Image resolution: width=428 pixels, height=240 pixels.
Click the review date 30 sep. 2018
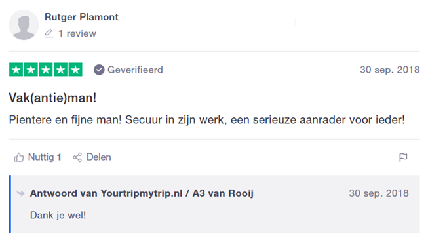[389, 70]
